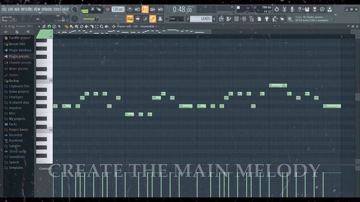Open the tempo tapper
360x202 pixels.
pos(274,19)
